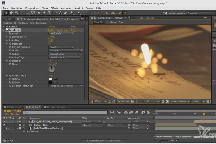
Task: Click Zurück link for Leuchten effect
Action: (51, 30)
